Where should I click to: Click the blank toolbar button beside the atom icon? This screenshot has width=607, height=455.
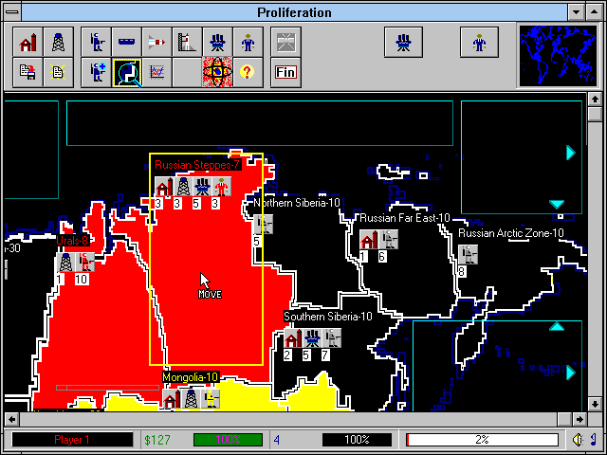(x=187, y=72)
